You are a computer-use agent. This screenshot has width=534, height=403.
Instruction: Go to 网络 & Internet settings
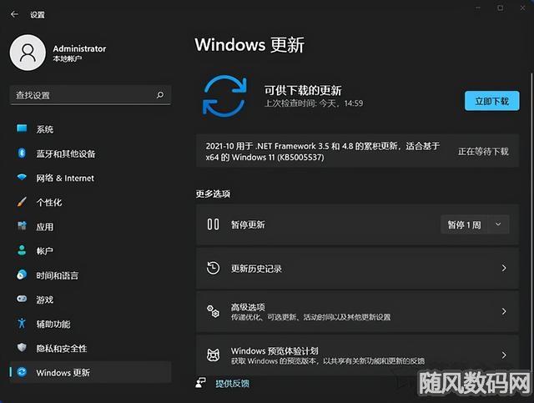click(91, 178)
